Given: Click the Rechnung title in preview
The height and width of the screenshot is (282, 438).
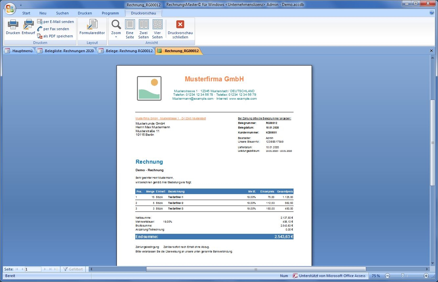Looking at the screenshot, I should coord(149,162).
